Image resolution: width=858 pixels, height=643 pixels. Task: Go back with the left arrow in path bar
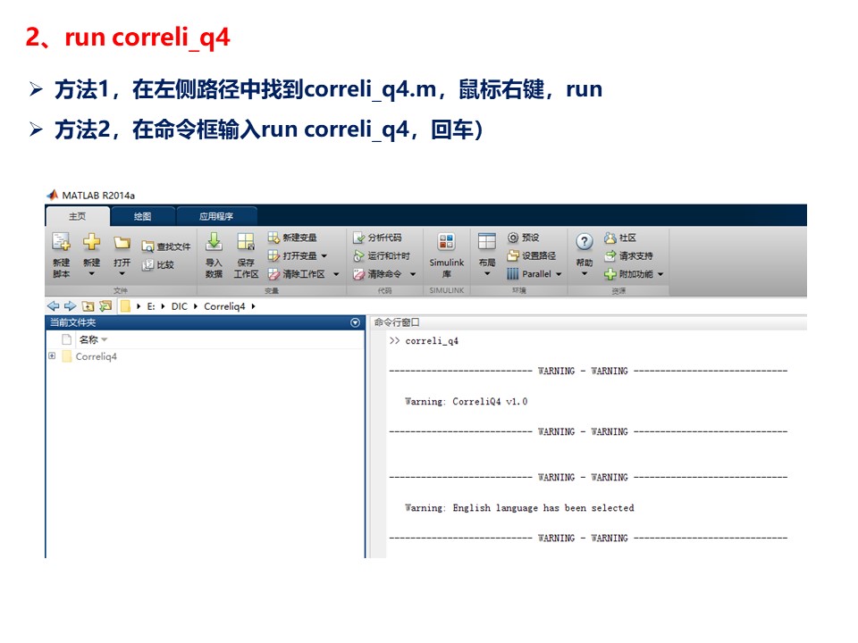pyautogui.click(x=53, y=306)
